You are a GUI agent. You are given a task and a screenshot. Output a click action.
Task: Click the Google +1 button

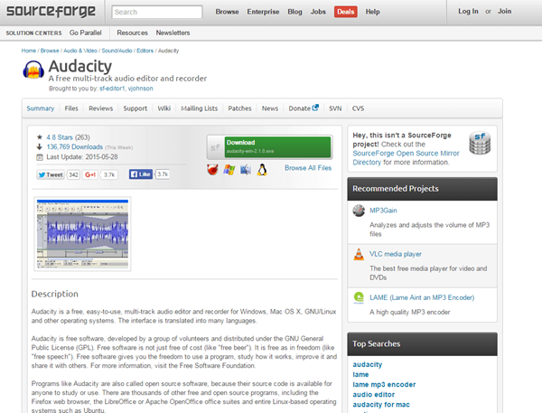pyautogui.click(x=89, y=174)
